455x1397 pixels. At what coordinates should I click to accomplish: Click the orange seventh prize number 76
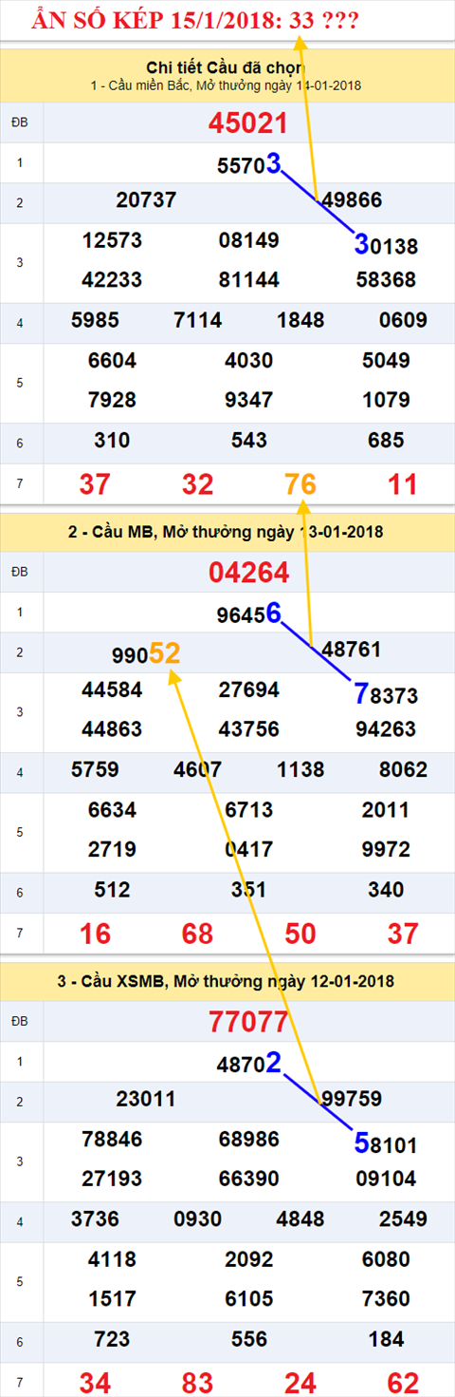[300, 484]
